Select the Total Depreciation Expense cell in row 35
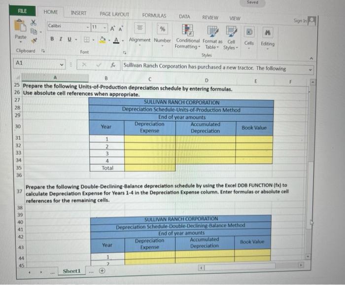The image size is (345, 285). pos(150,168)
